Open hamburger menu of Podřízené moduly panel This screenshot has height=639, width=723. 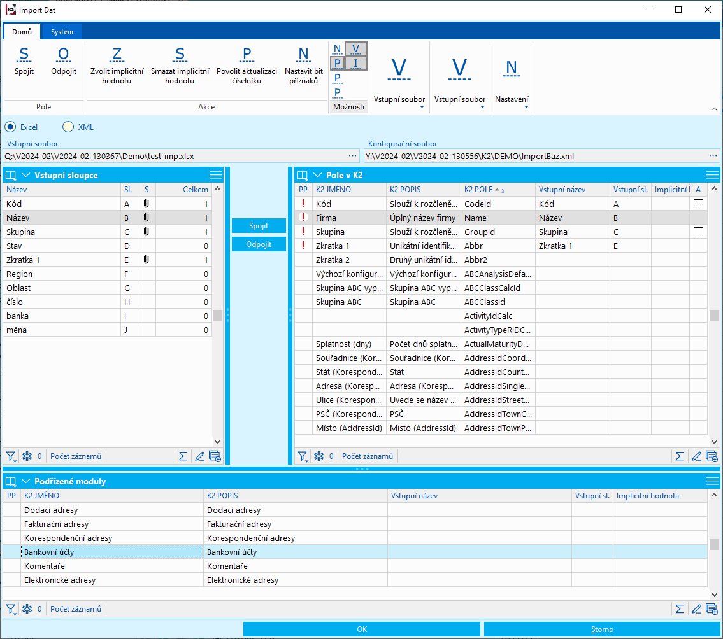[712, 481]
